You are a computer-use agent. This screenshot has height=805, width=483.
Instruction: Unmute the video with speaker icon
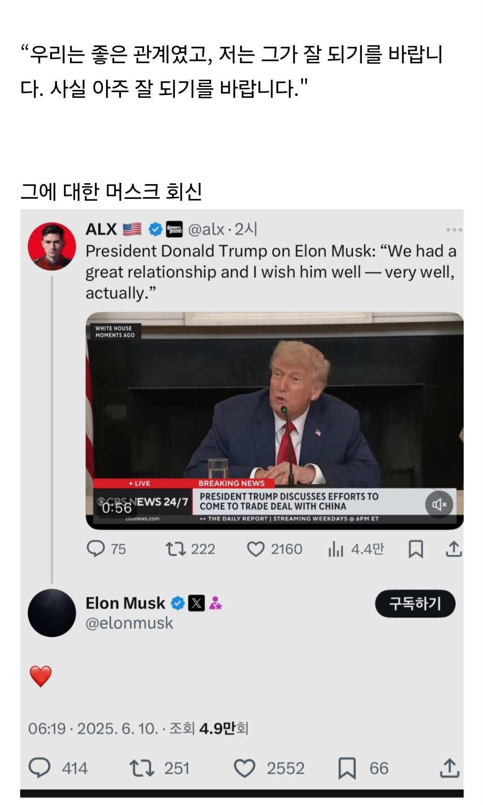[x=439, y=504]
